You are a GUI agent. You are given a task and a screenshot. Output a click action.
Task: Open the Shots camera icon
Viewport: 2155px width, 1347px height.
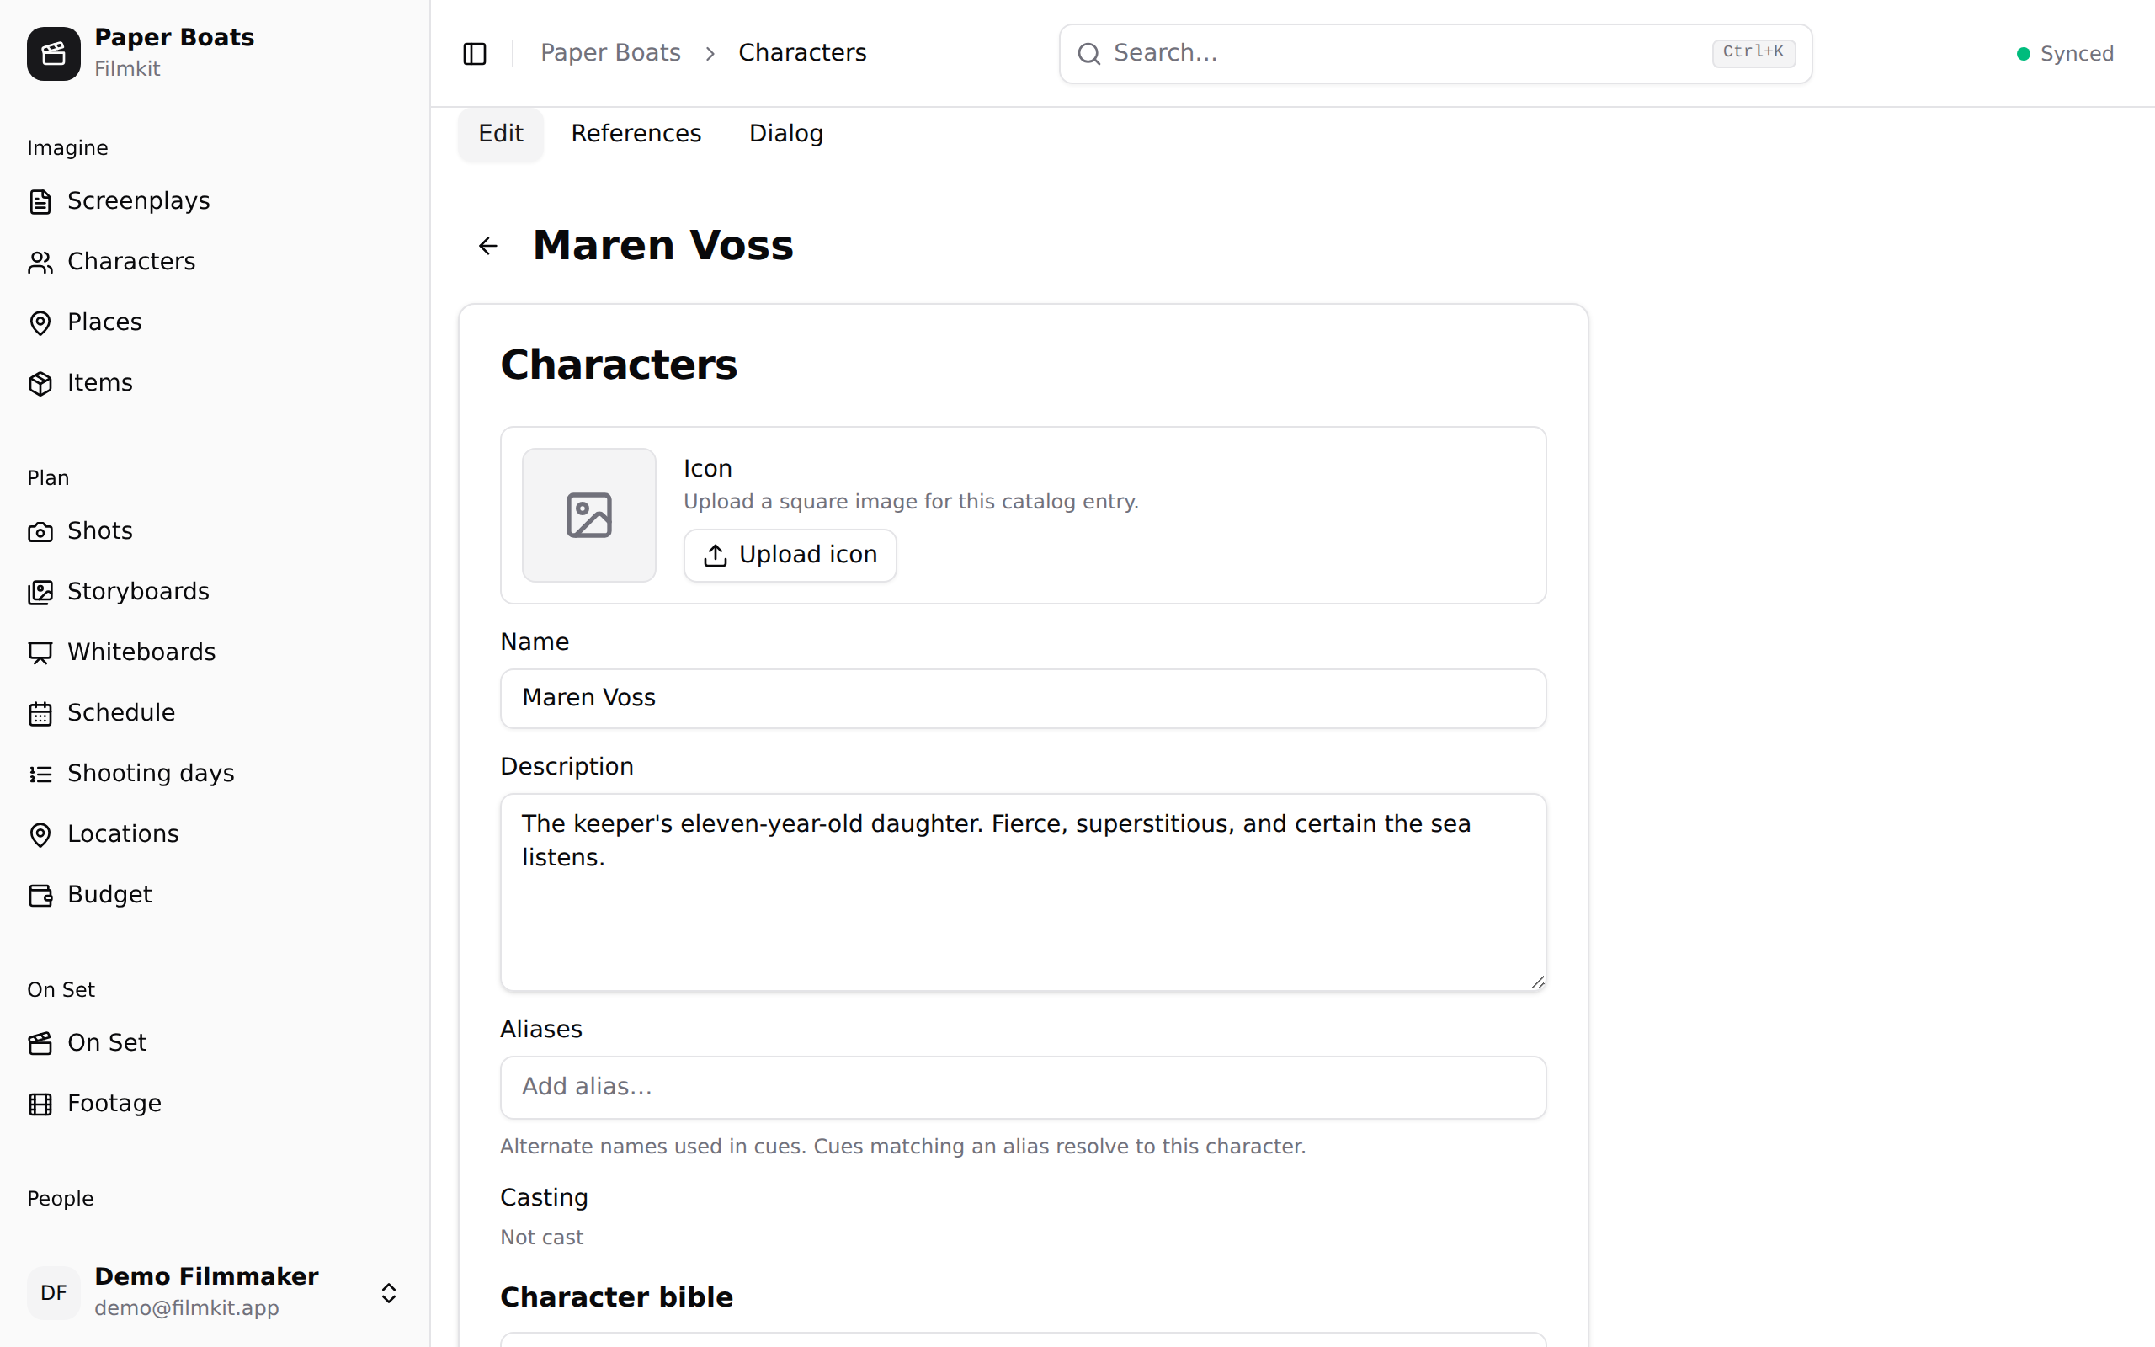point(40,532)
